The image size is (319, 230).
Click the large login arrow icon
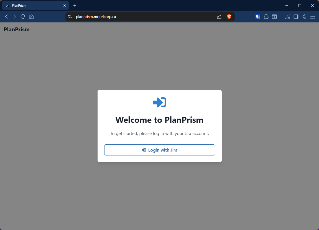coord(160,102)
